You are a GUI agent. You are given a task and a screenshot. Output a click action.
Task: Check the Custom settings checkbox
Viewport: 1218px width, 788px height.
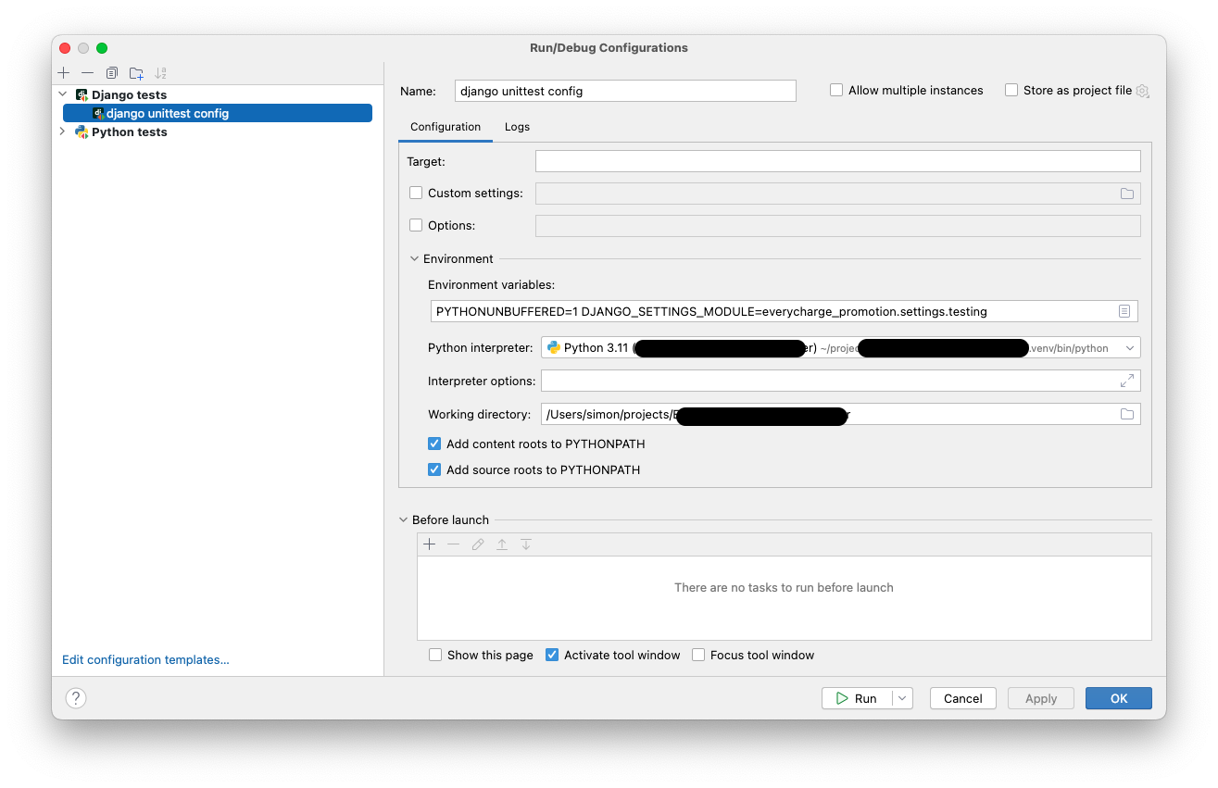coord(416,193)
